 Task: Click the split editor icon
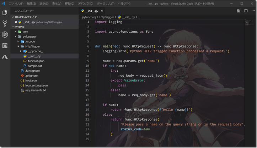(x=246, y=11)
